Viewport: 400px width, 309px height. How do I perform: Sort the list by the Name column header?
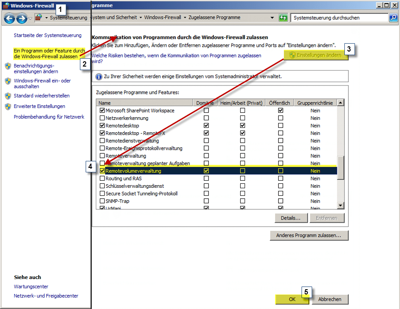[144, 103]
